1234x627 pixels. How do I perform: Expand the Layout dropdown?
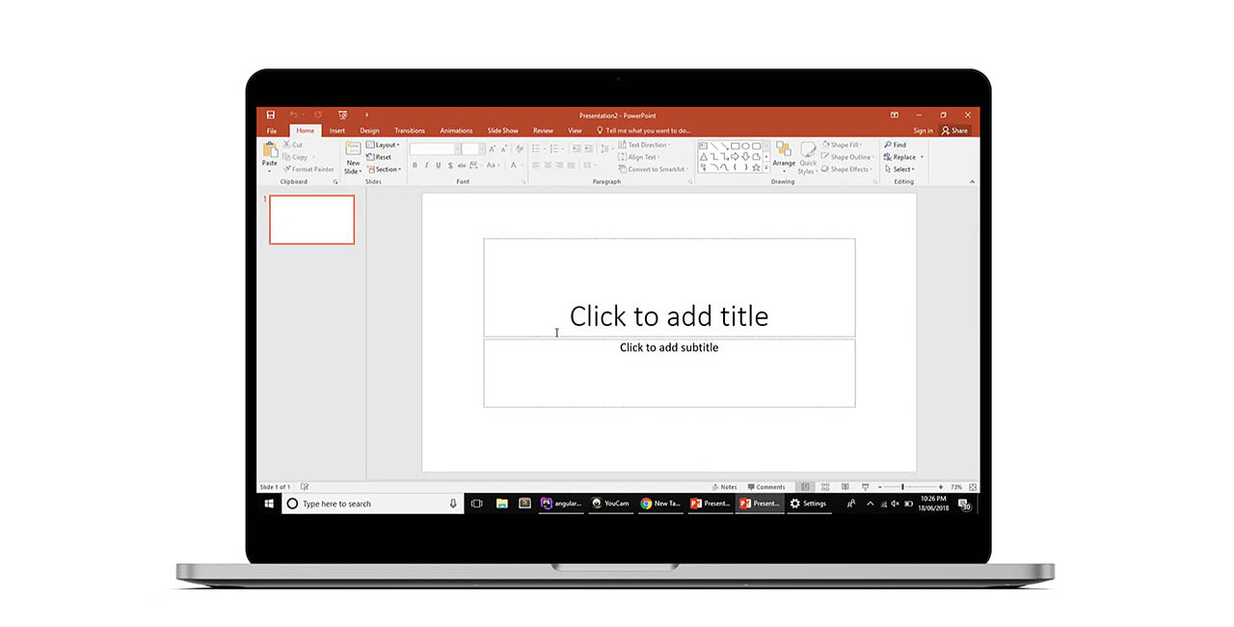pyautogui.click(x=387, y=145)
